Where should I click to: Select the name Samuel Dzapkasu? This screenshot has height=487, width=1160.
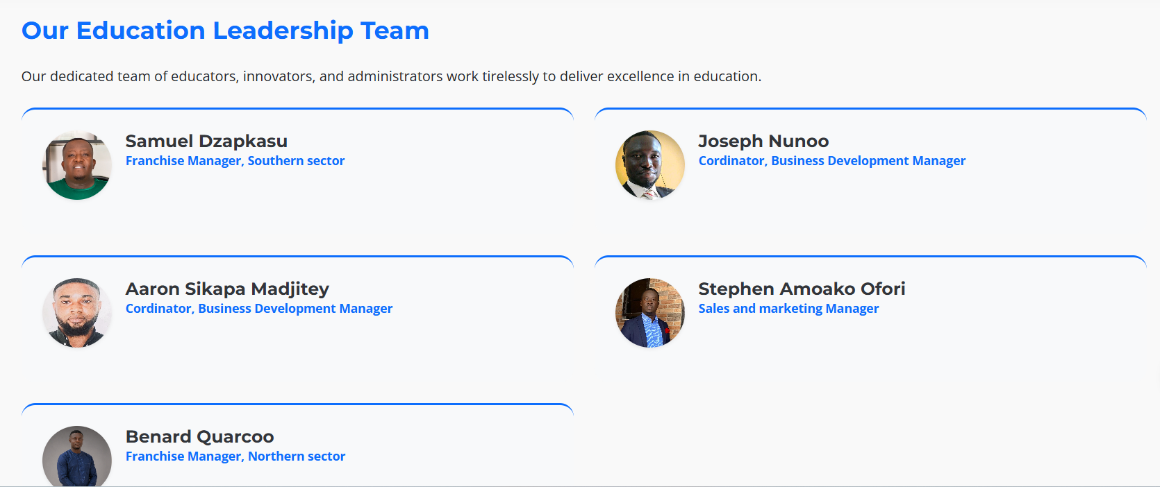206,142
